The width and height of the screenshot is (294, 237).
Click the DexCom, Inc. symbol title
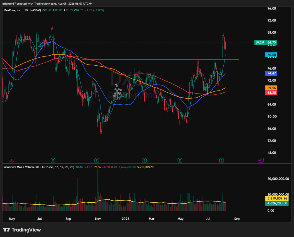(x=13, y=10)
